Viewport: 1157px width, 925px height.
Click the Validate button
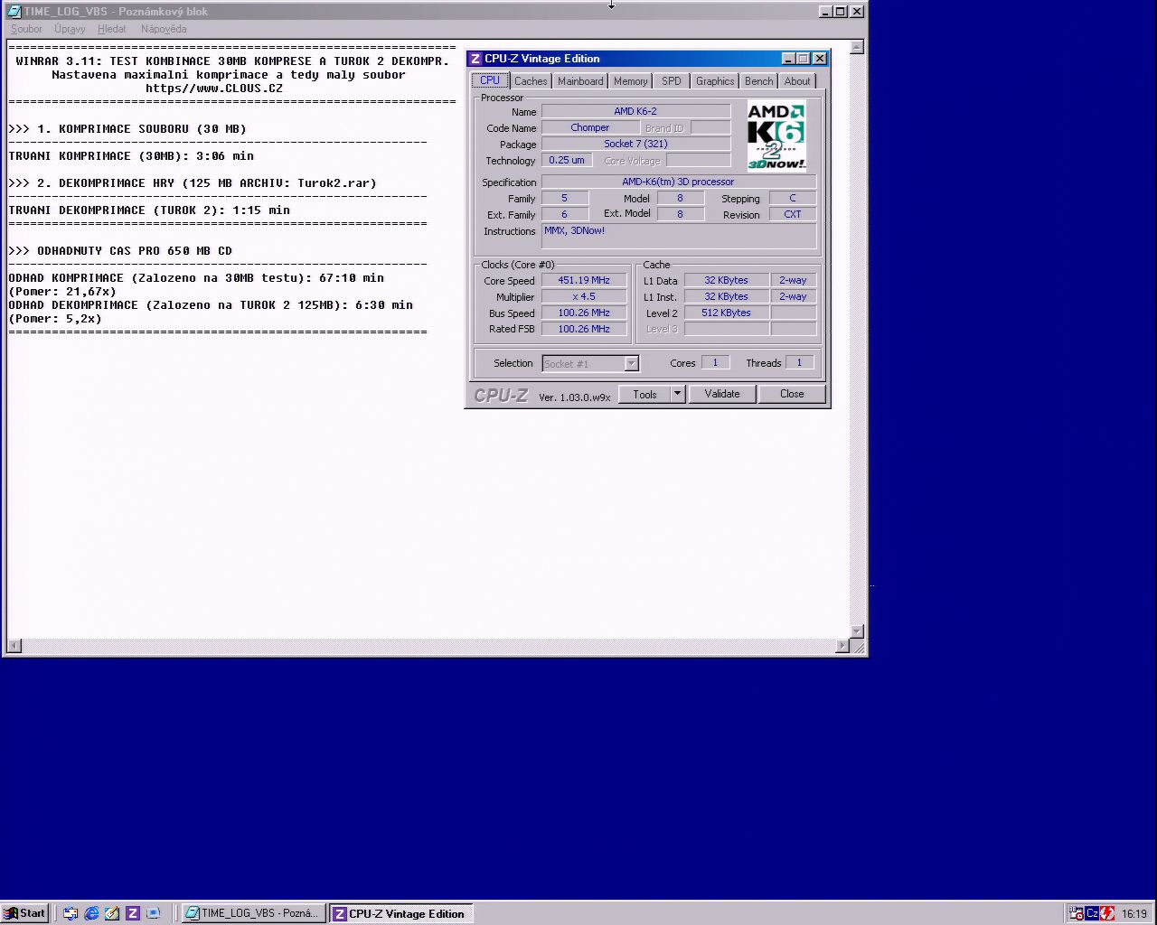[x=722, y=394]
